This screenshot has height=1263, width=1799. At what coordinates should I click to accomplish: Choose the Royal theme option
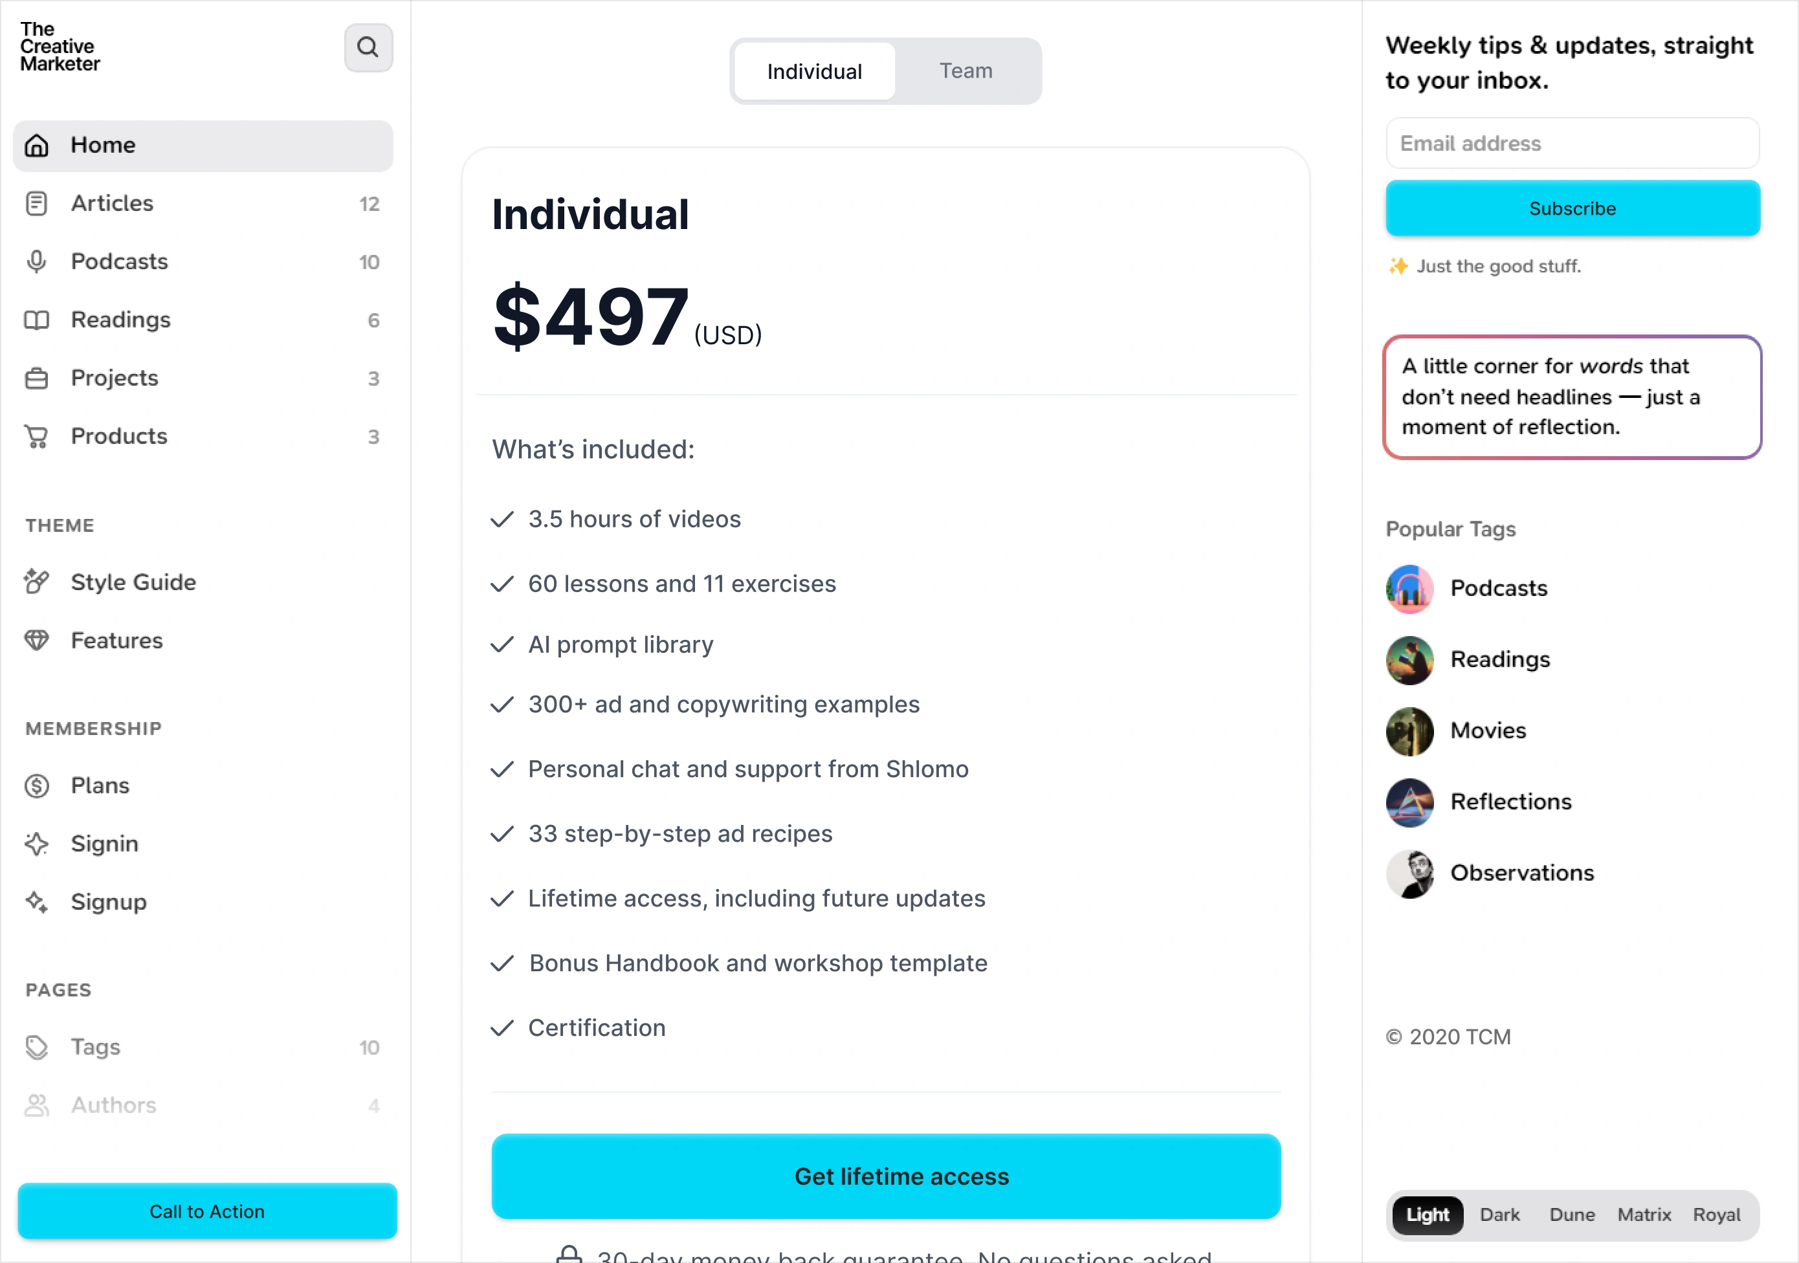click(x=1716, y=1214)
